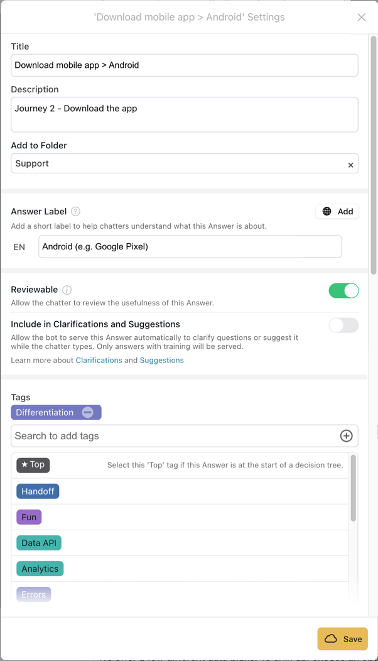
Task: Choose the Handoff tag
Action: tap(38, 491)
